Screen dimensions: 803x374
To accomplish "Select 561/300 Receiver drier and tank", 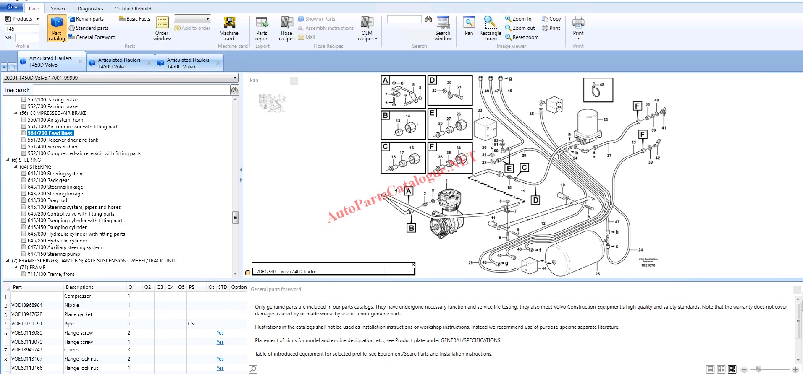I will click(63, 140).
